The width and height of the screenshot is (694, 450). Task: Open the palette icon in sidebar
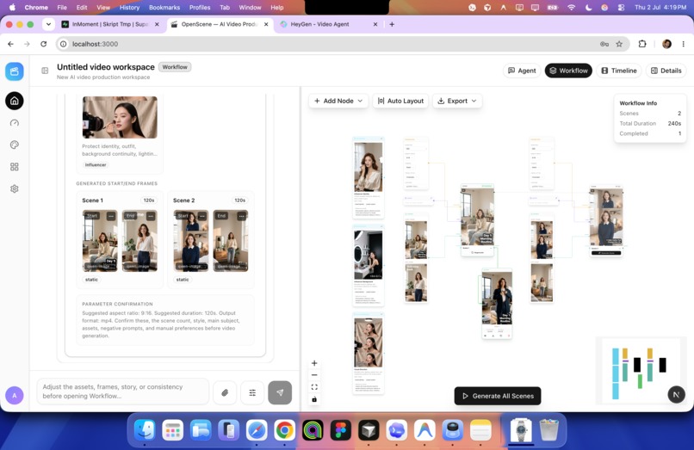(14, 145)
